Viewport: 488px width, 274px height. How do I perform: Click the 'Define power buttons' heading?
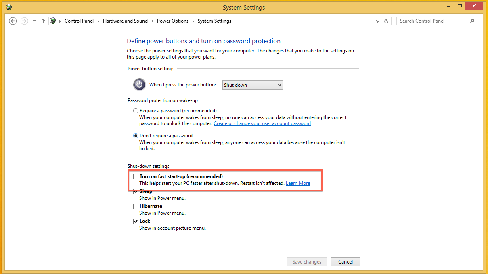[x=203, y=41]
